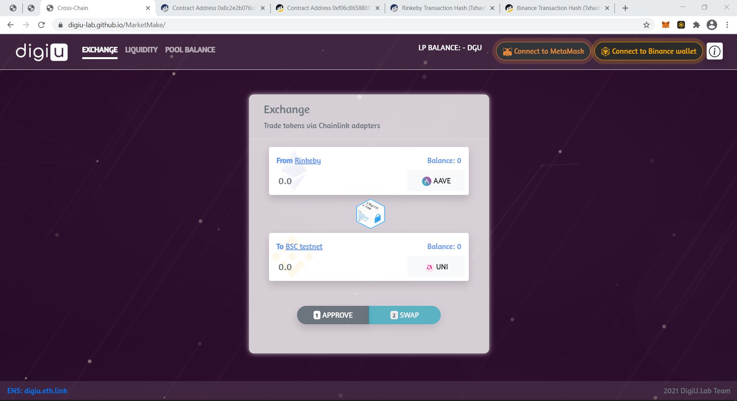Click the From amount input field
The image size is (737, 401).
pyautogui.click(x=340, y=181)
